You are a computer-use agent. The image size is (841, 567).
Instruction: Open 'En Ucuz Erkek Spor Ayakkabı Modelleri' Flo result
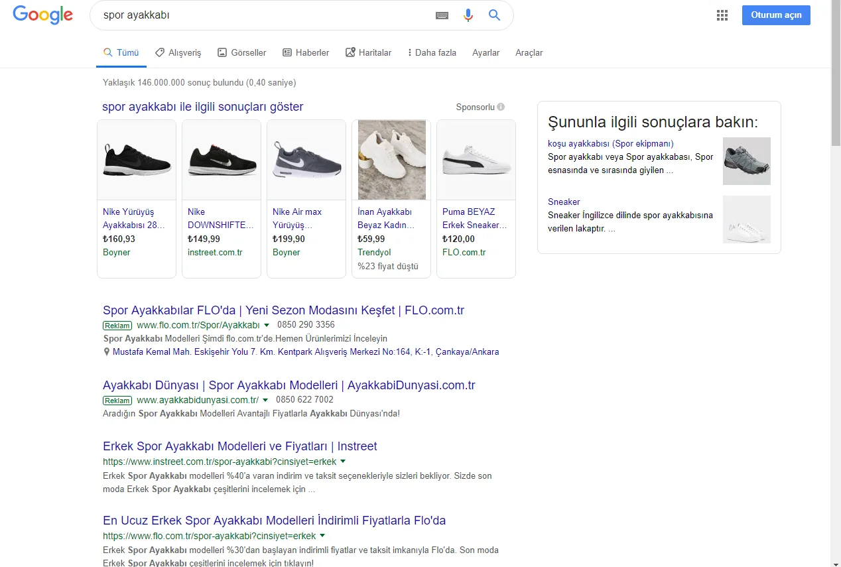pyautogui.click(x=274, y=521)
